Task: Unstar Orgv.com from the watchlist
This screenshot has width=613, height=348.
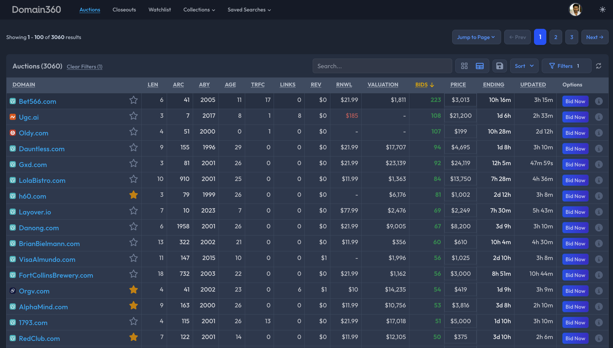Action: coord(134,290)
